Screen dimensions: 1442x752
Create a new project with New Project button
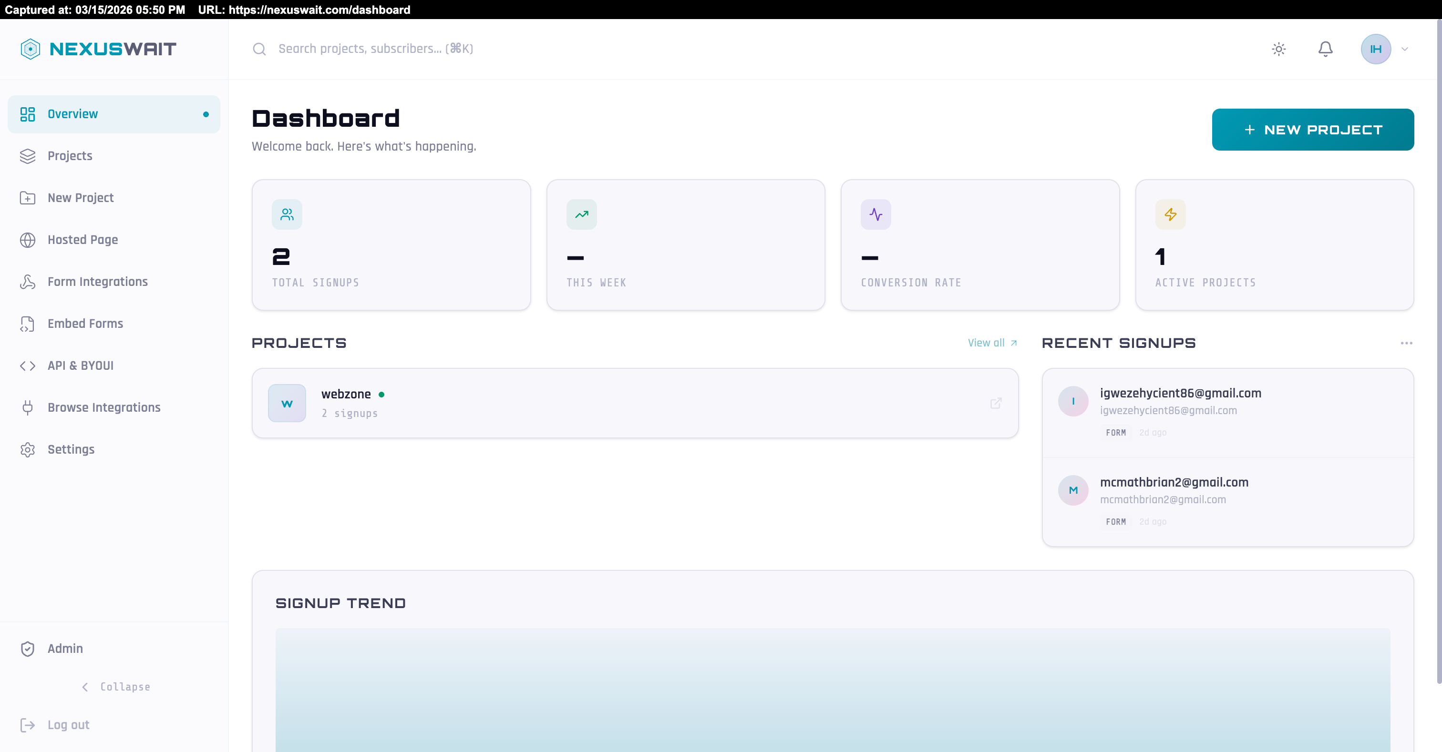click(x=1313, y=129)
